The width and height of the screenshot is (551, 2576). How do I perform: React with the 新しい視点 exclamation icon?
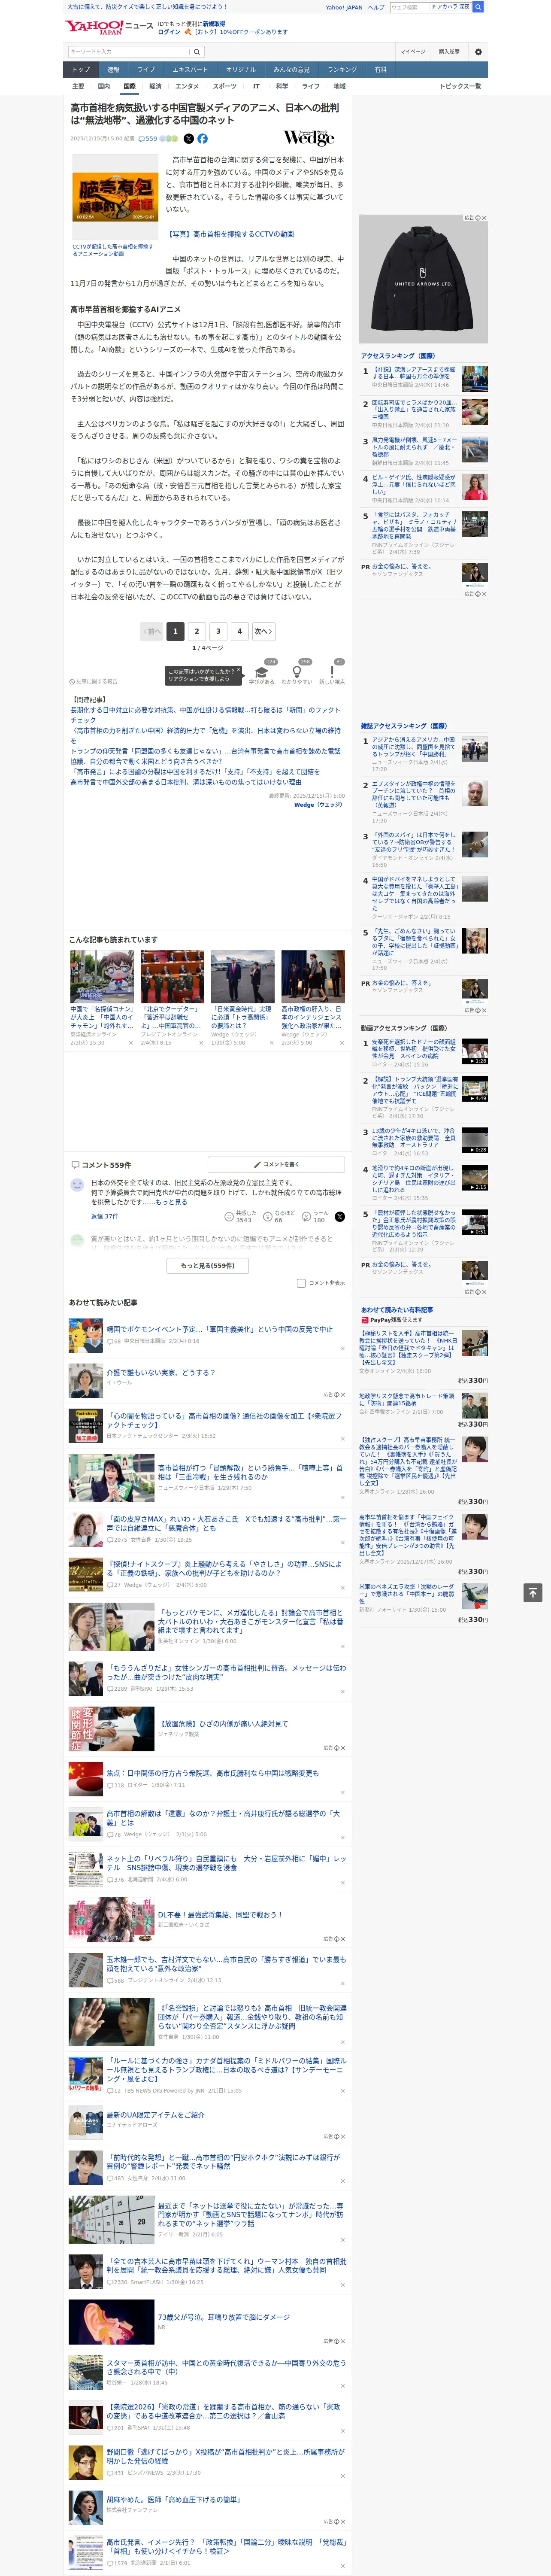[x=332, y=671]
